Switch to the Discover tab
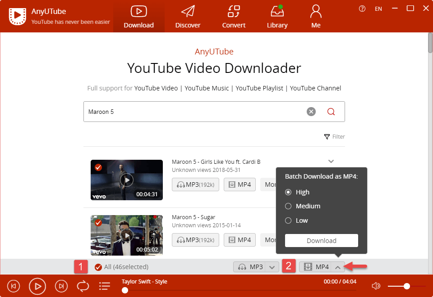 188,17
